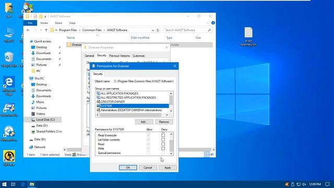Screen dimensions: 334x188
Task: Click the Up one level arrow
Action: pyautogui.click(x=46, y=30)
